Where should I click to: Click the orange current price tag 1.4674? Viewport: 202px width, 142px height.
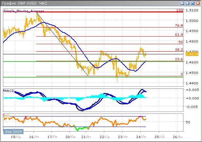192,54
